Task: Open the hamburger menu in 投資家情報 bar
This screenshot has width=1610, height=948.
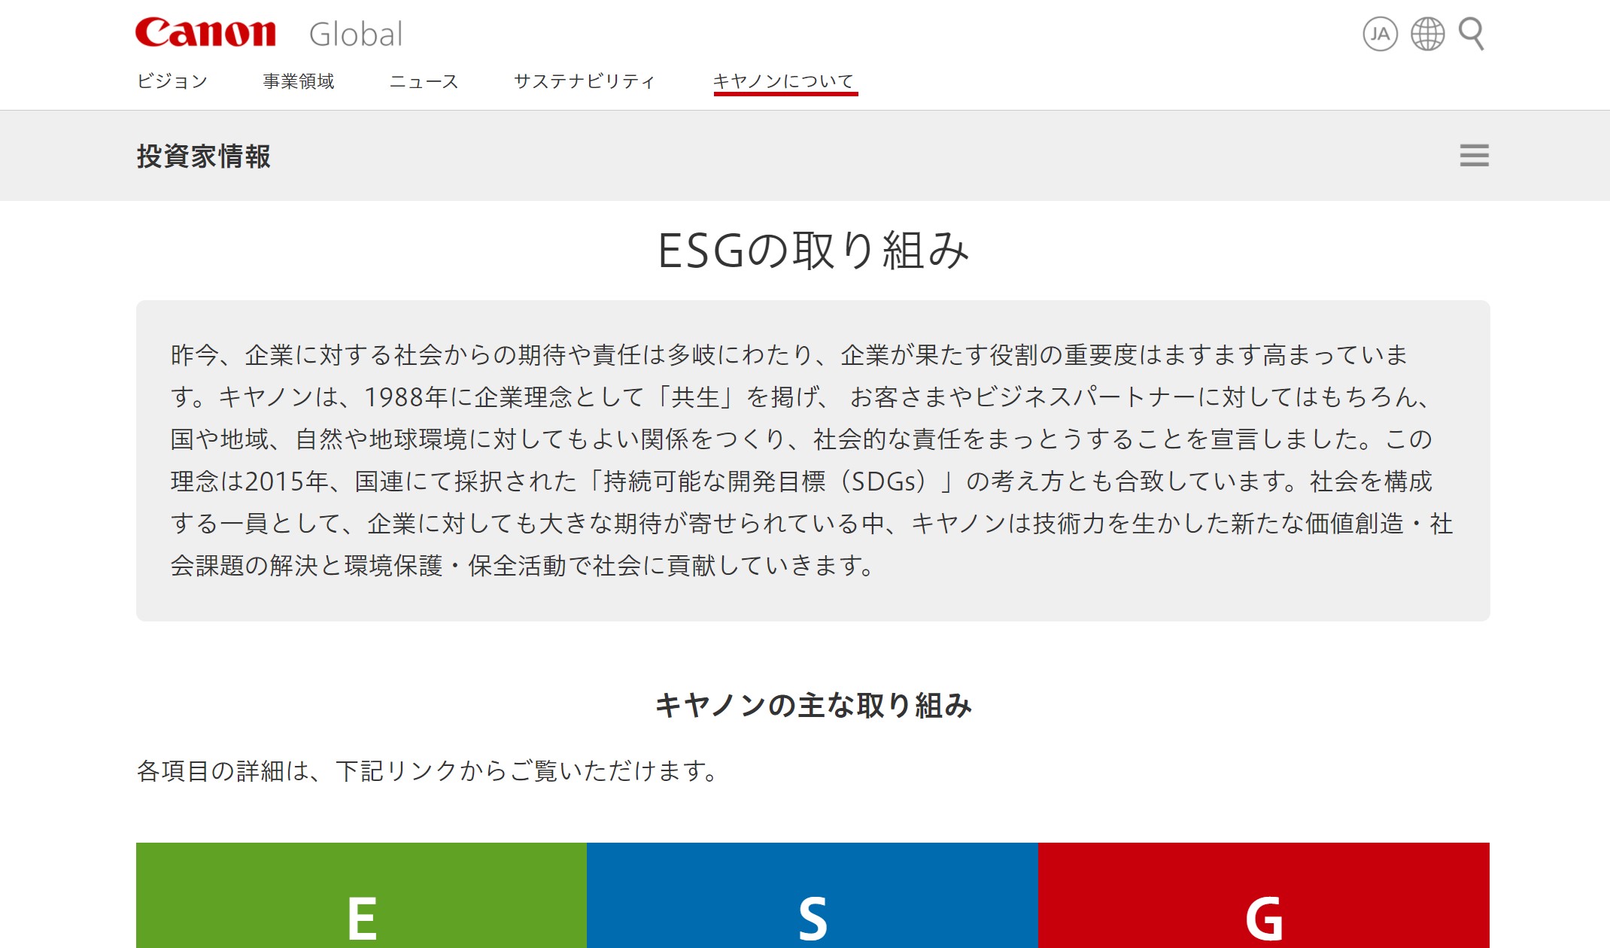Action: [x=1474, y=156]
